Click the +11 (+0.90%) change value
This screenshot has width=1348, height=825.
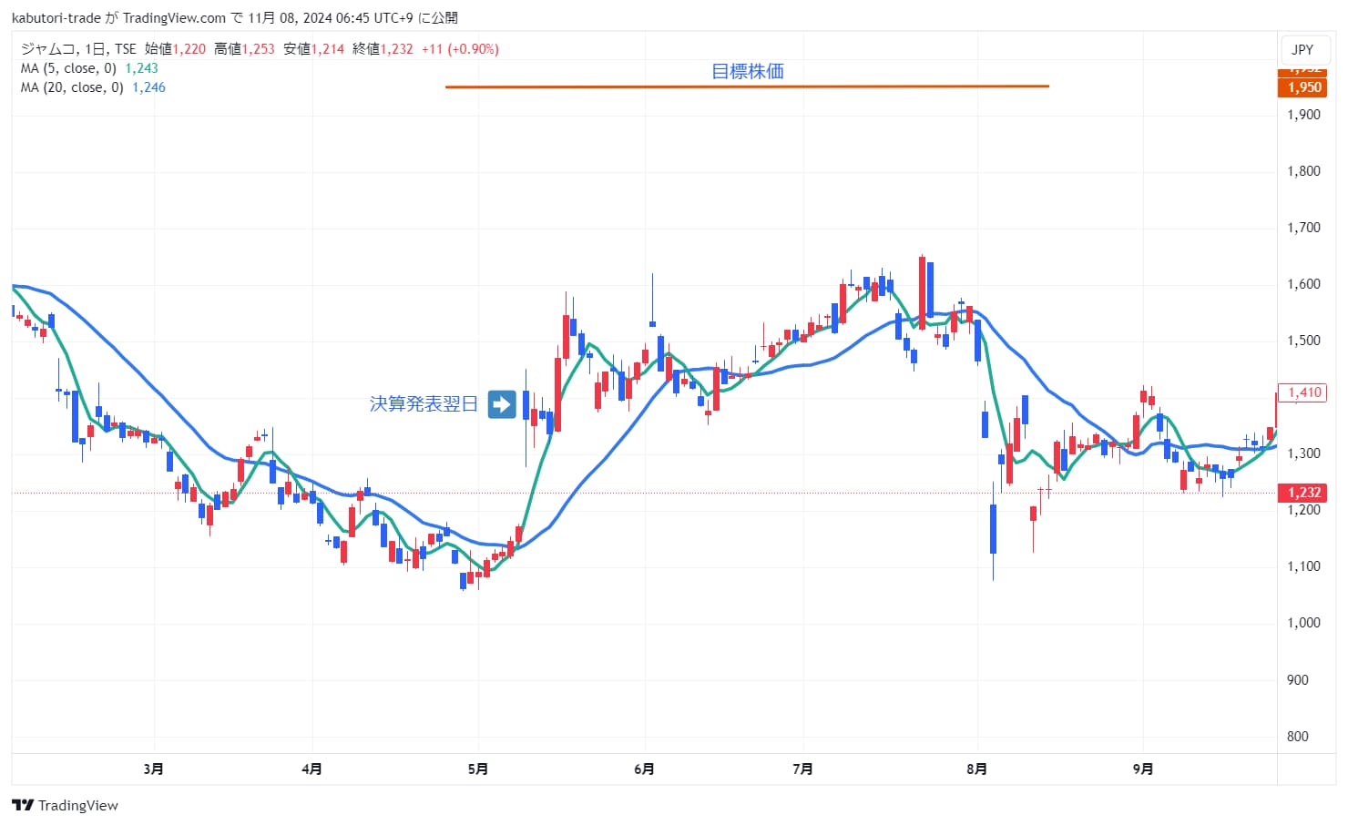460,49
